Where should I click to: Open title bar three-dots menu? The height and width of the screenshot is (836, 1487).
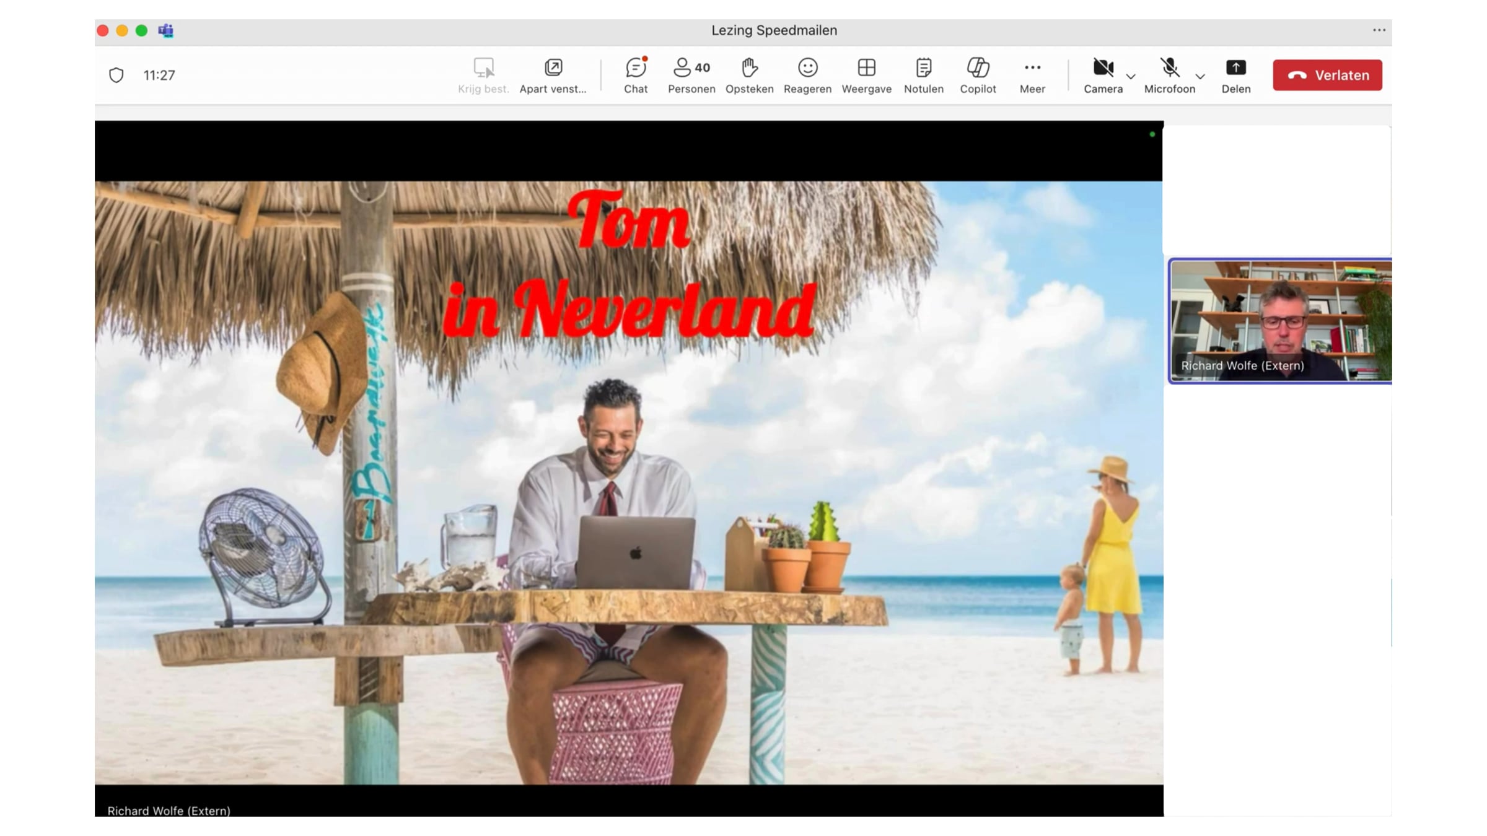tap(1379, 30)
